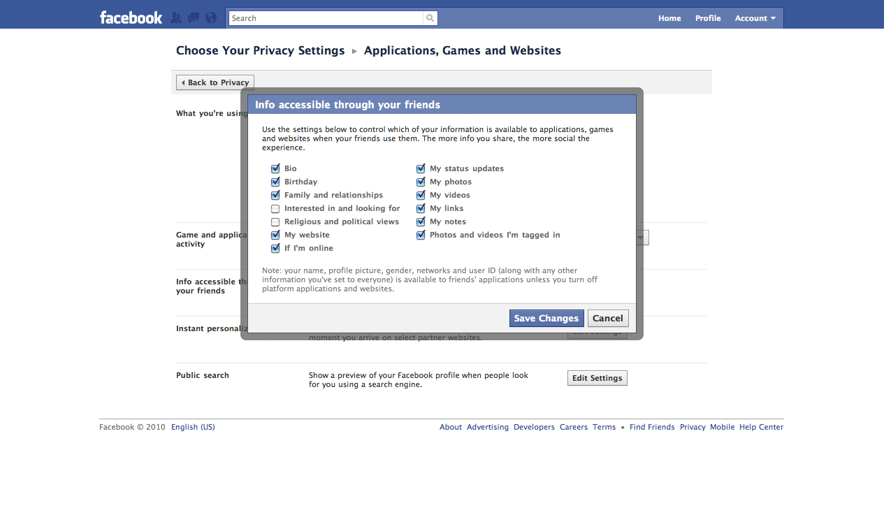Viewport: 884px width, 524px height.
Task: Open the Account dropdown menu
Action: [755, 18]
